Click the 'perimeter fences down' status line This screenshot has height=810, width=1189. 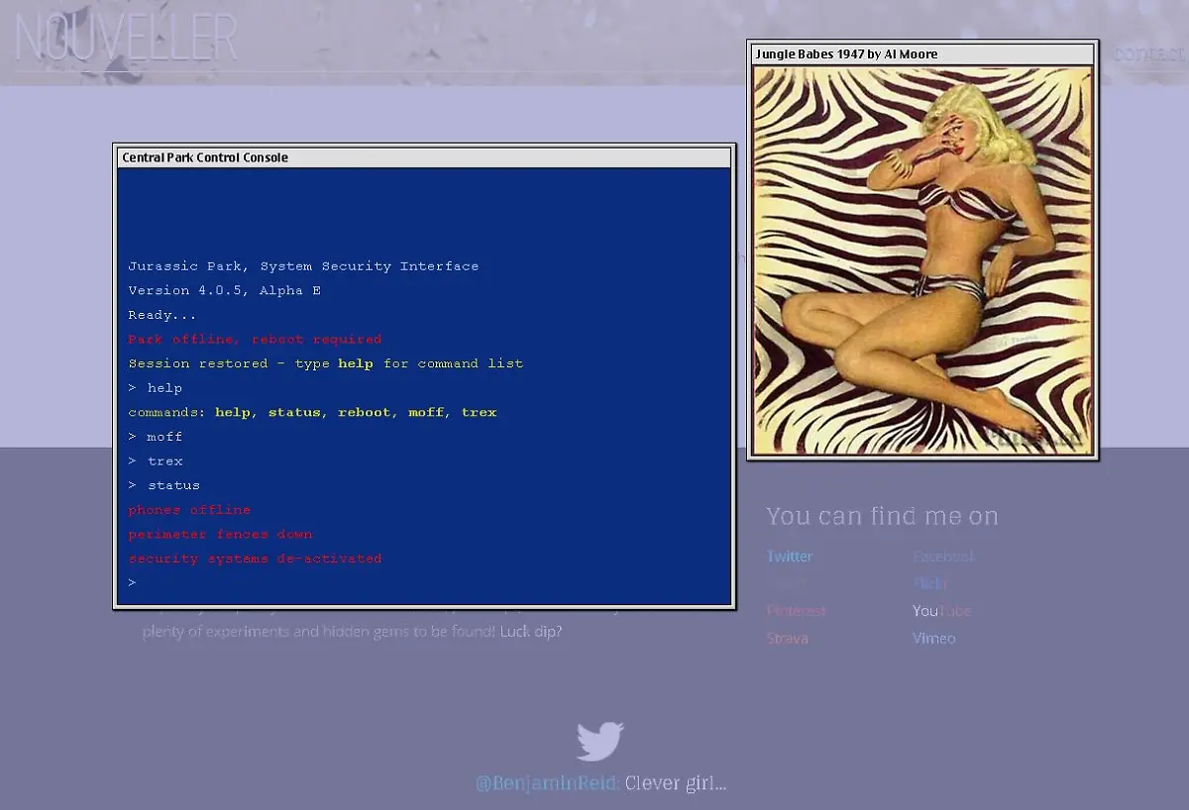point(220,535)
